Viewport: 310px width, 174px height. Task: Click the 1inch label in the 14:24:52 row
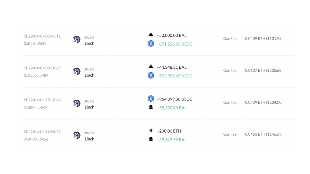pyautogui.click(x=89, y=139)
